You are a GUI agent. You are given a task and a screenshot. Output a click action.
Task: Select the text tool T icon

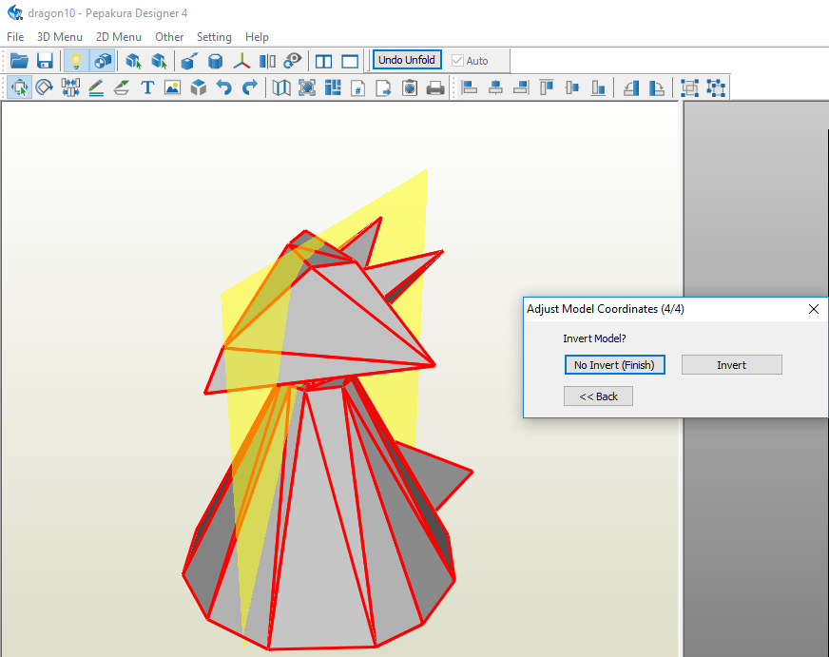point(147,88)
